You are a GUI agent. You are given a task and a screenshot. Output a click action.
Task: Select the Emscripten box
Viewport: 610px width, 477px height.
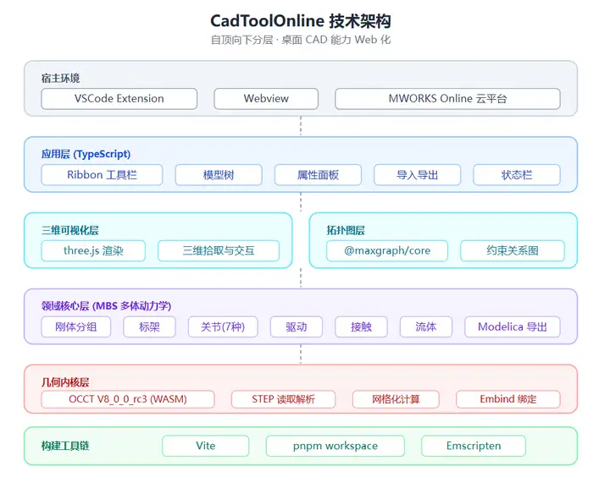474,446
